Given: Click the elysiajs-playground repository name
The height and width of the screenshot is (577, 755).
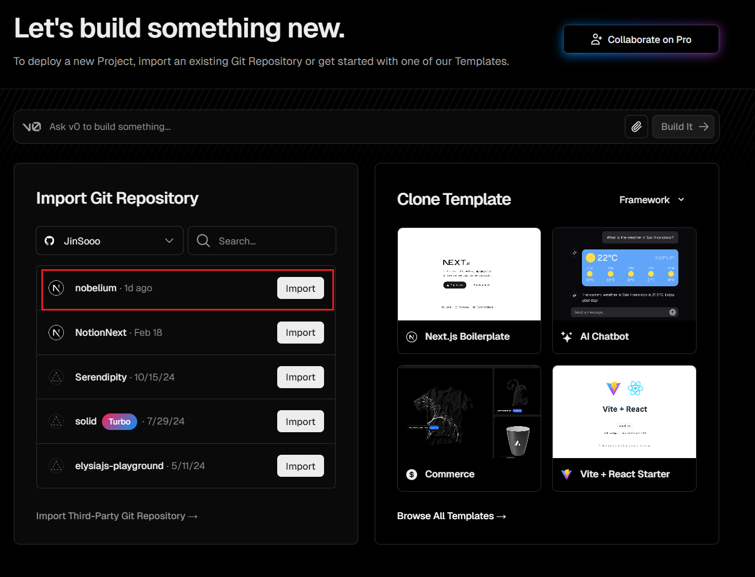Looking at the screenshot, I should tap(120, 466).
